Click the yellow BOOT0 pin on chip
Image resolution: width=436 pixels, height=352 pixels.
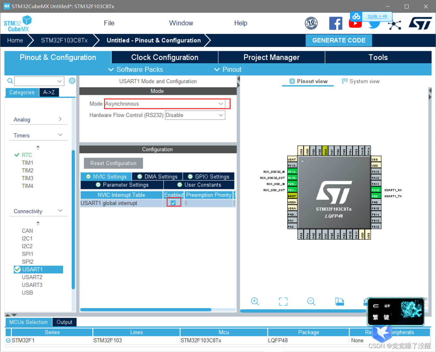pos(325,151)
